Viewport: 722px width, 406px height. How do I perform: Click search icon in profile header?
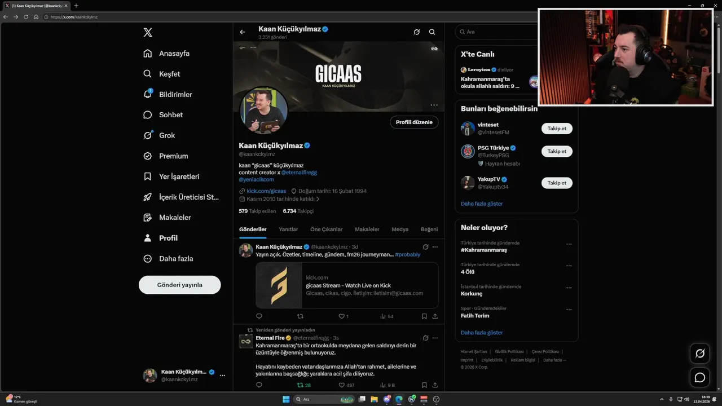click(x=432, y=32)
